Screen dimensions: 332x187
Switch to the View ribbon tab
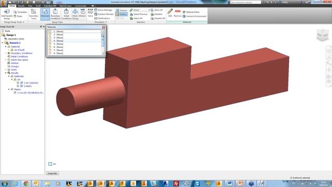point(30,6)
